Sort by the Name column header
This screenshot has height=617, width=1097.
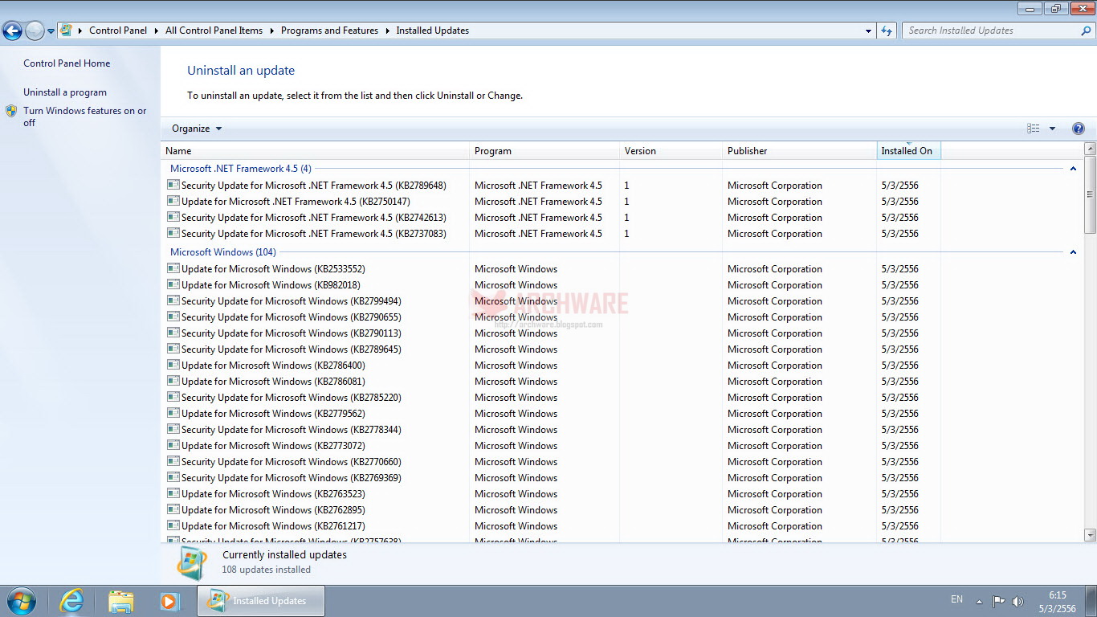(x=315, y=151)
